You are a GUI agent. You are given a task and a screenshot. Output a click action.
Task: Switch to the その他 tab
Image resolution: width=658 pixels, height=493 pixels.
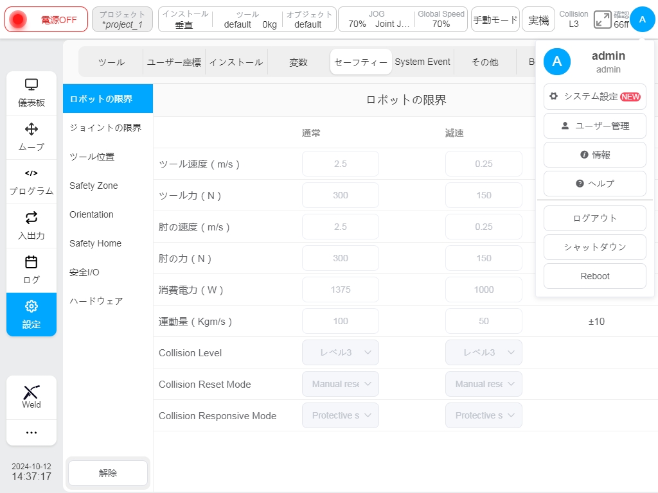(x=485, y=62)
